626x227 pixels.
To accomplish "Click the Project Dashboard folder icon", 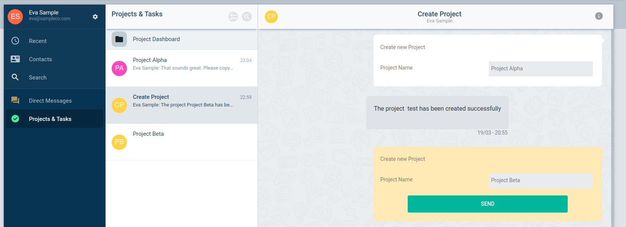I will coord(119,39).
